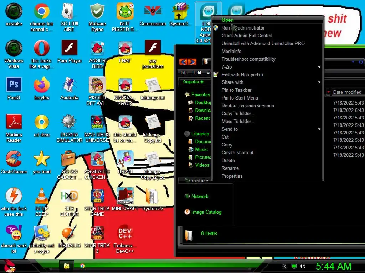Launch the 'furryfox' Firefox icon

(x=41, y=89)
